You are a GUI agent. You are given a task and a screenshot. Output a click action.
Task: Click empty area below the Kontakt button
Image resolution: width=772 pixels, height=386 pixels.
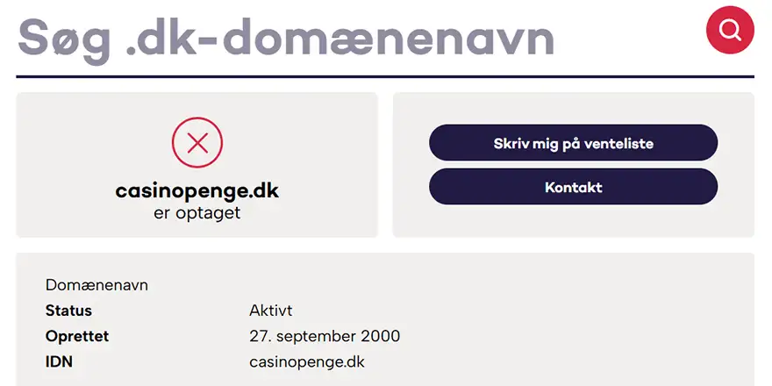pyautogui.click(x=573, y=221)
